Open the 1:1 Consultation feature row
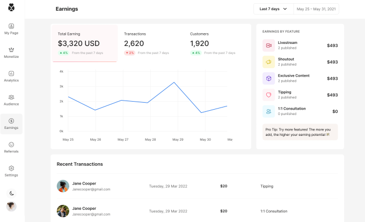 click(x=300, y=111)
